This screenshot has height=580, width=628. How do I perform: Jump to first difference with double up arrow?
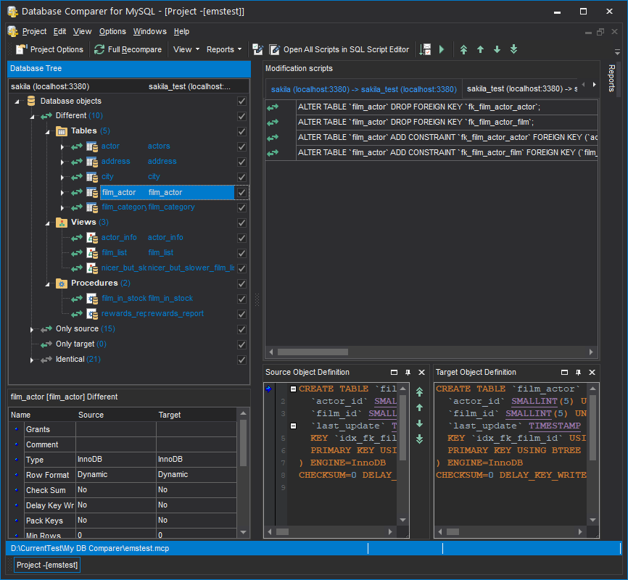click(463, 49)
